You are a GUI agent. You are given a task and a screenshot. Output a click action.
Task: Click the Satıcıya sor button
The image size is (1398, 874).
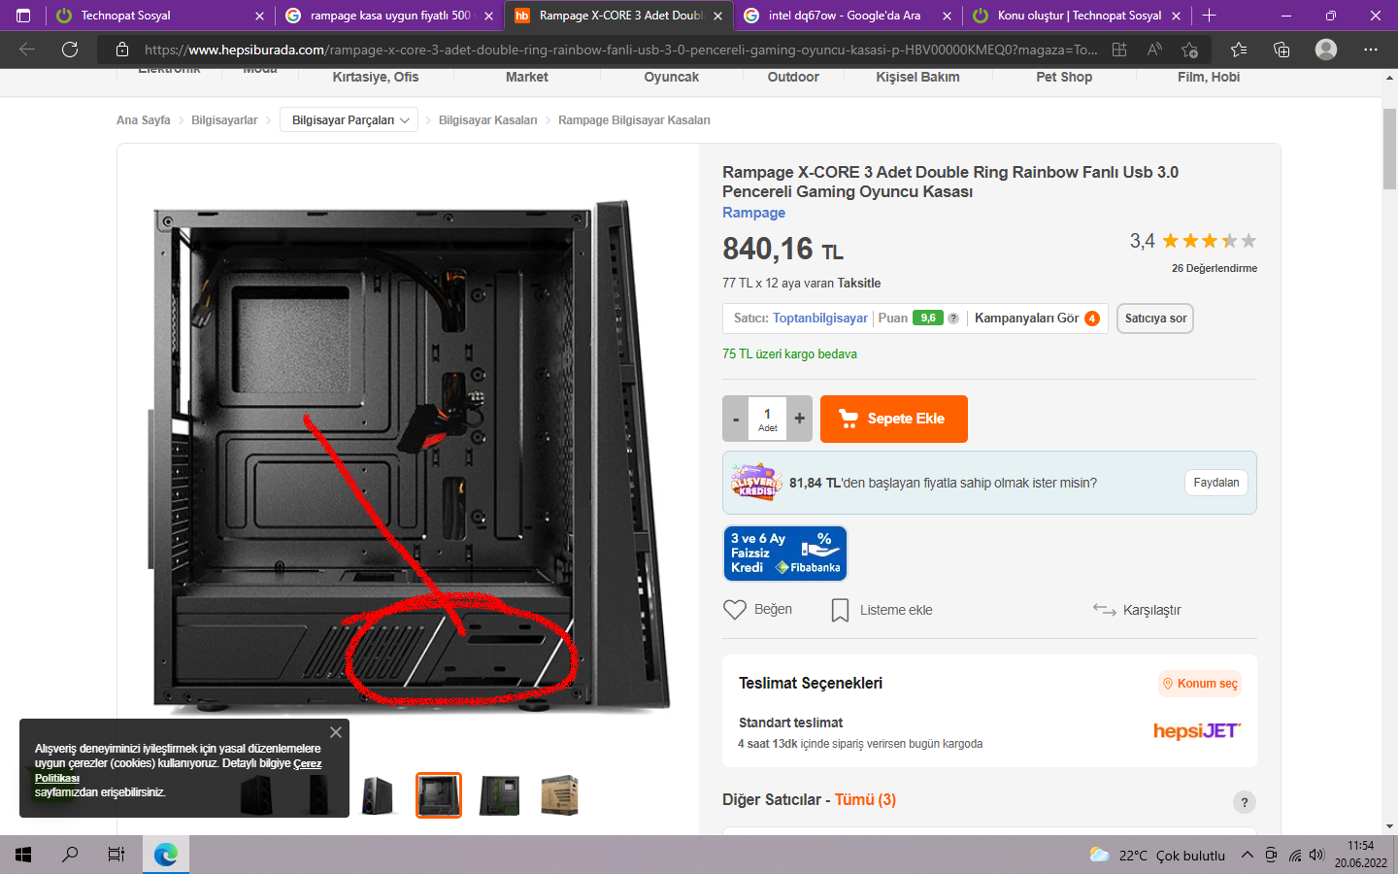(x=1155, y=319)
